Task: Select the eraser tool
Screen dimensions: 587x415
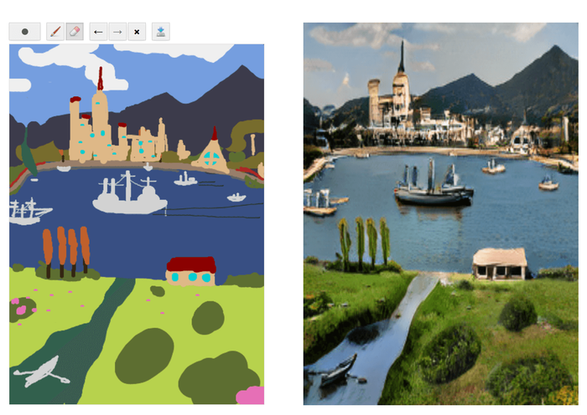Action: click(x=74, y=32)
